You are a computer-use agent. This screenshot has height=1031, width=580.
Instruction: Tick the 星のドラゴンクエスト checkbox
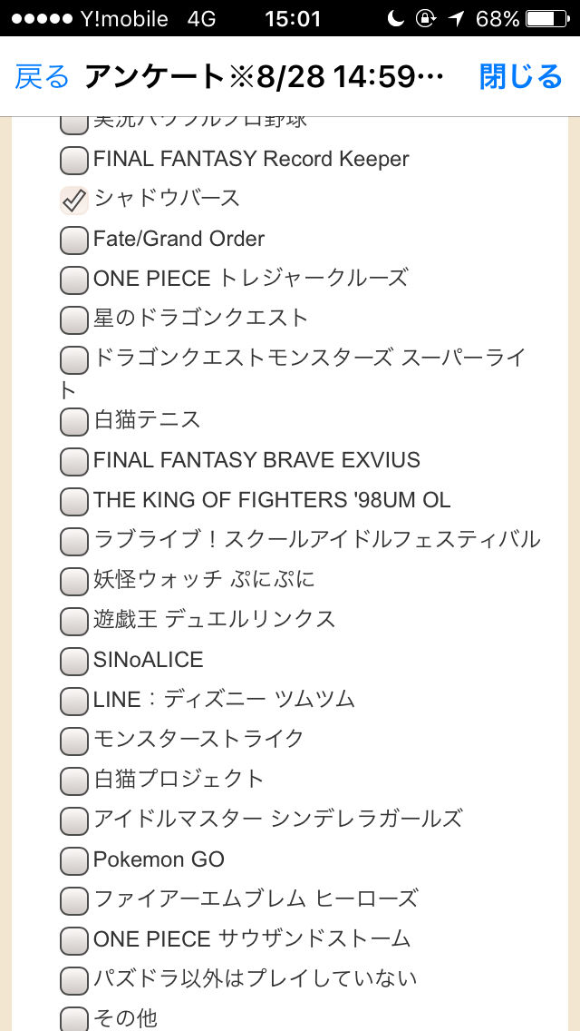(x=74, y=319)
